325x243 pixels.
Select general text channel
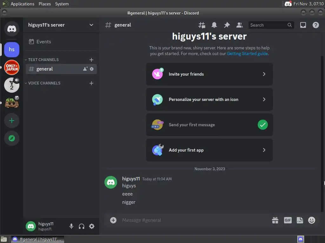(61, 69)
